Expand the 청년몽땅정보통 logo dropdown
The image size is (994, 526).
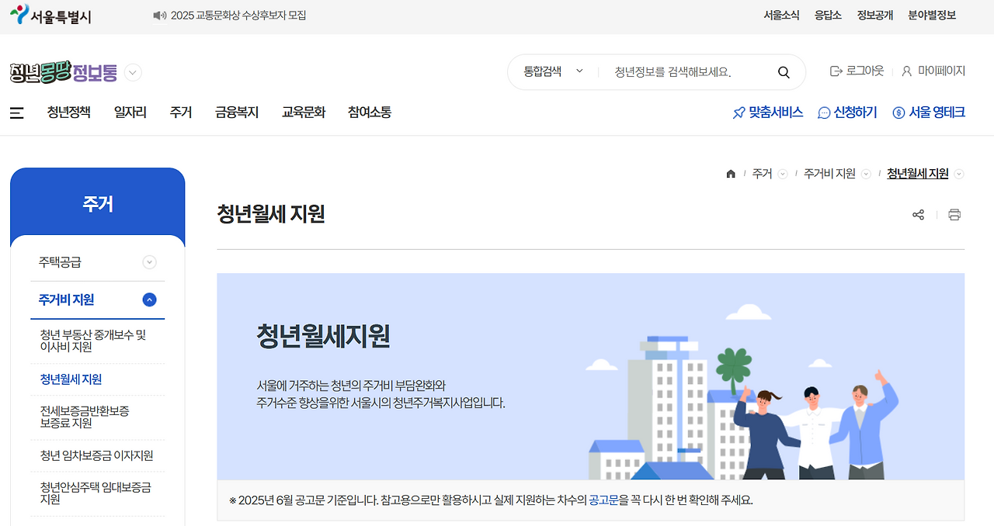(x=132, y=71)
